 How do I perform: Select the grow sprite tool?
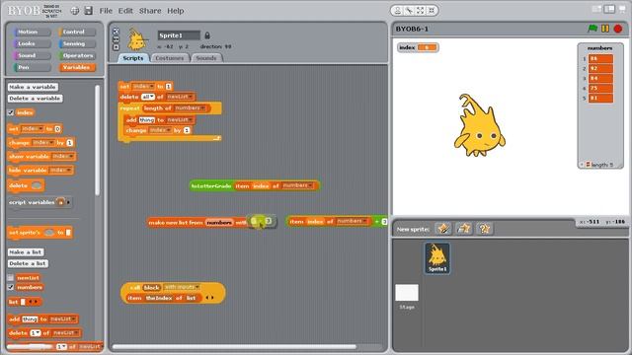[420, 11]
